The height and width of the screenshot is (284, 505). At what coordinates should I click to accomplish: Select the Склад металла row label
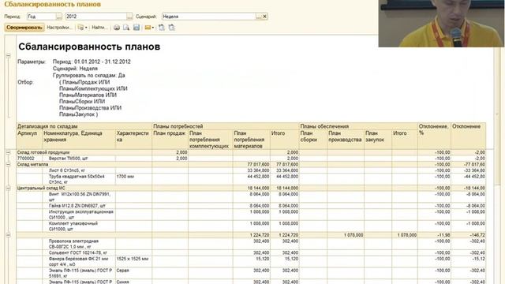coord(32,164)
